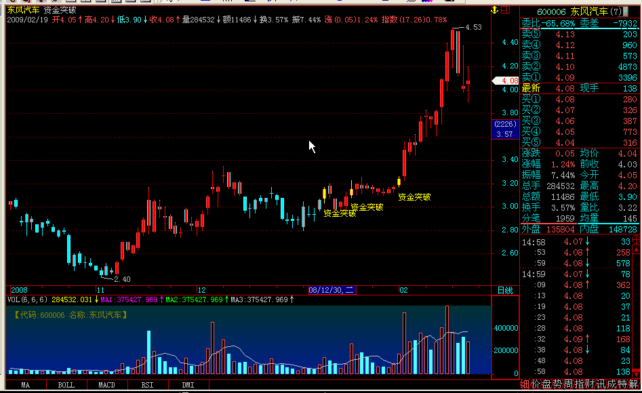Open the 财 tab in the quote panel

590,384
